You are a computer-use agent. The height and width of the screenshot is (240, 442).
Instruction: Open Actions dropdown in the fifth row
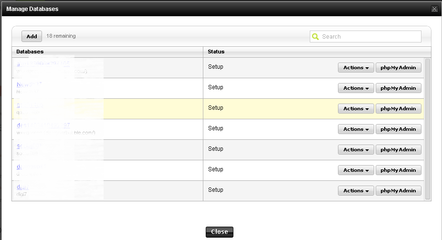pos(356,150)
